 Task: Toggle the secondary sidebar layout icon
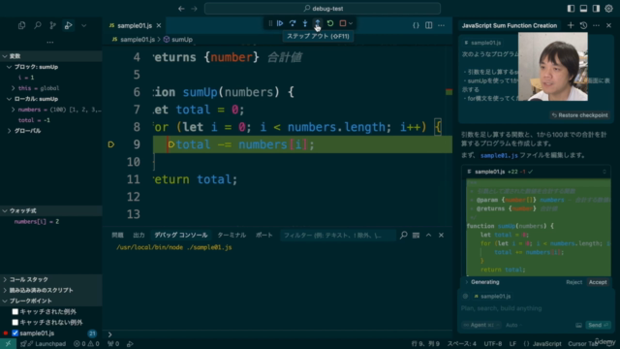(596, 9)
